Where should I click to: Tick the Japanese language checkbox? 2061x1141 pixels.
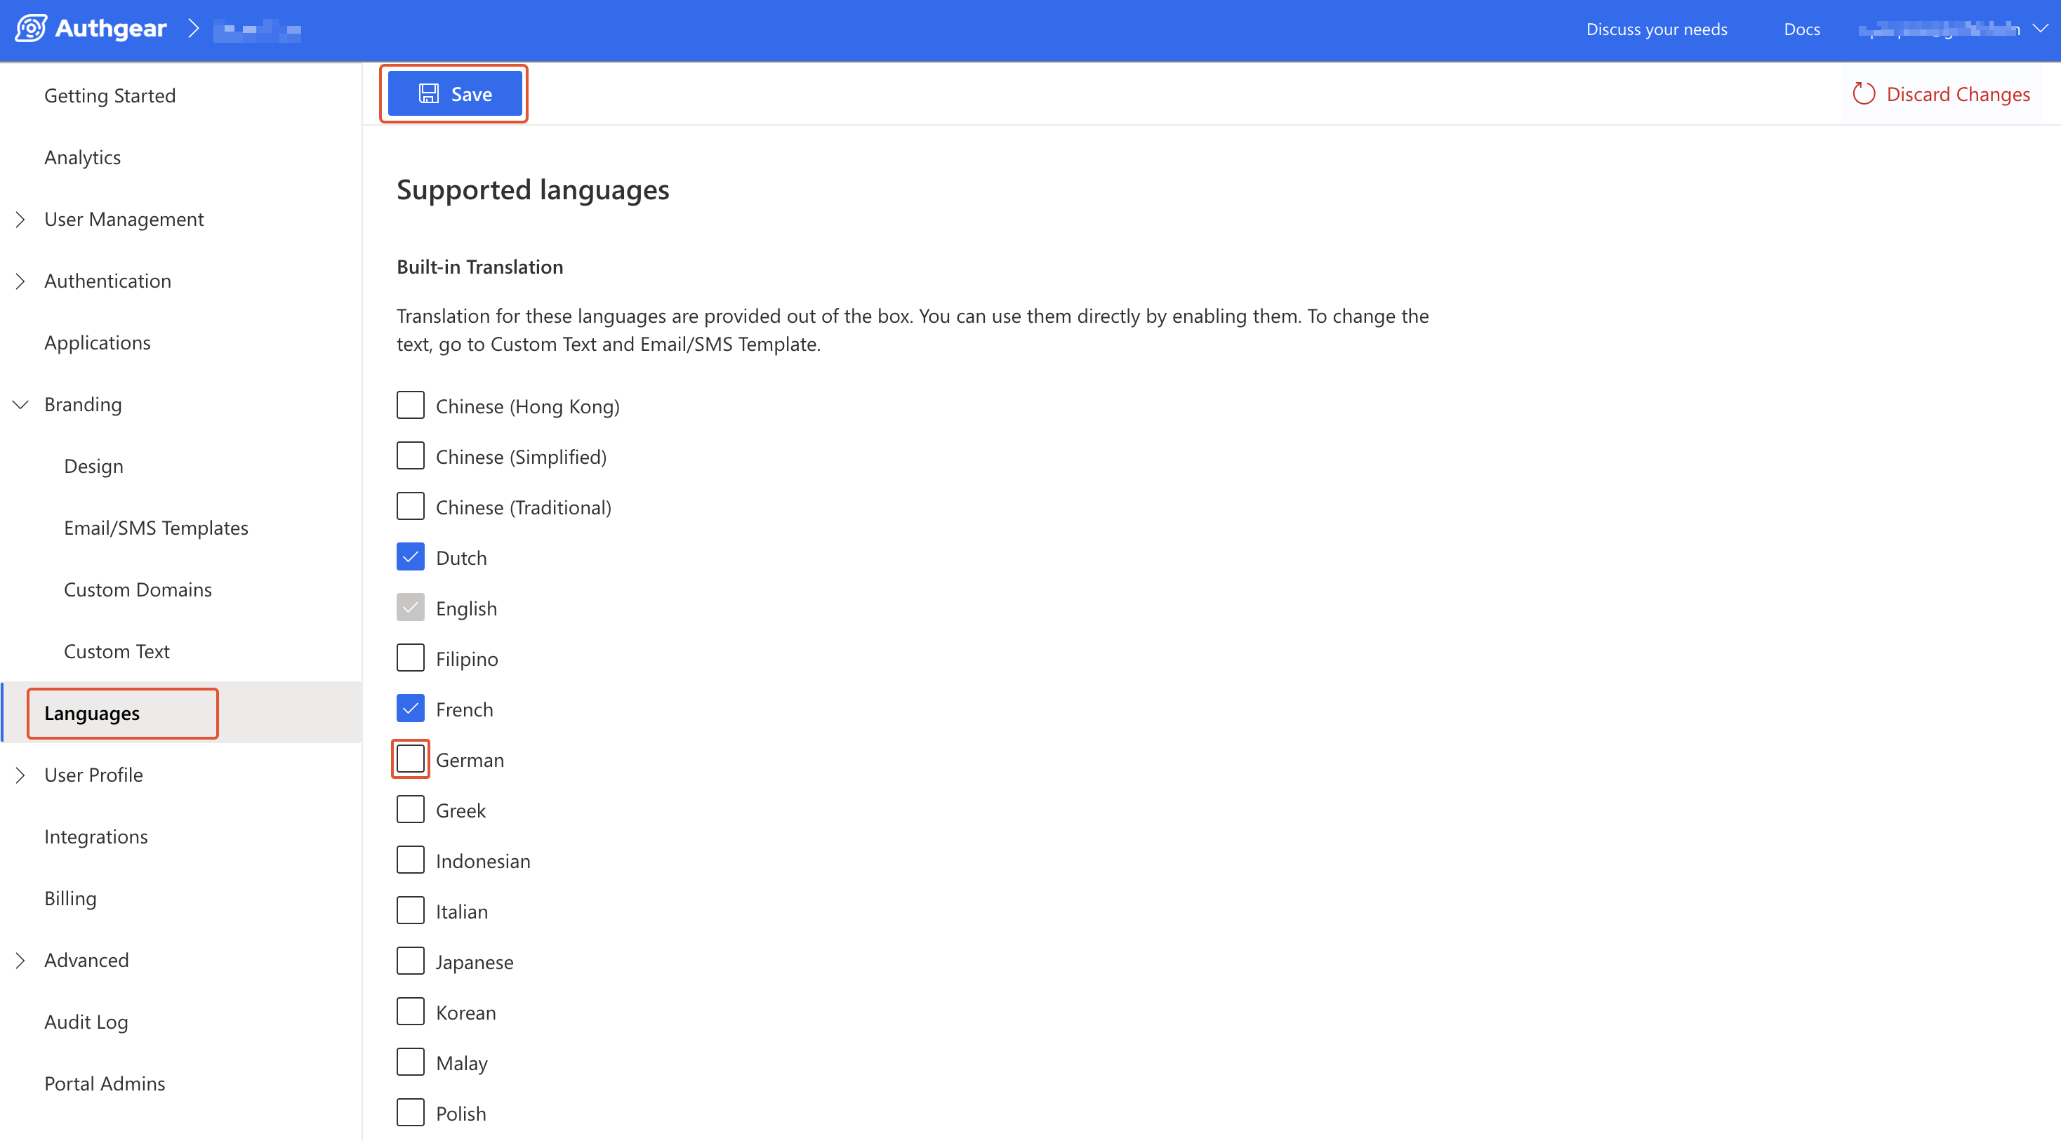(x=411, y=961)
